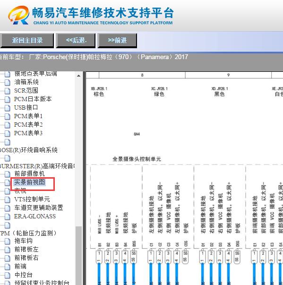The width and height of the screenshot is (283, 285).
Task: Open PCM表单1 in the tree
Action: [28, 116]
